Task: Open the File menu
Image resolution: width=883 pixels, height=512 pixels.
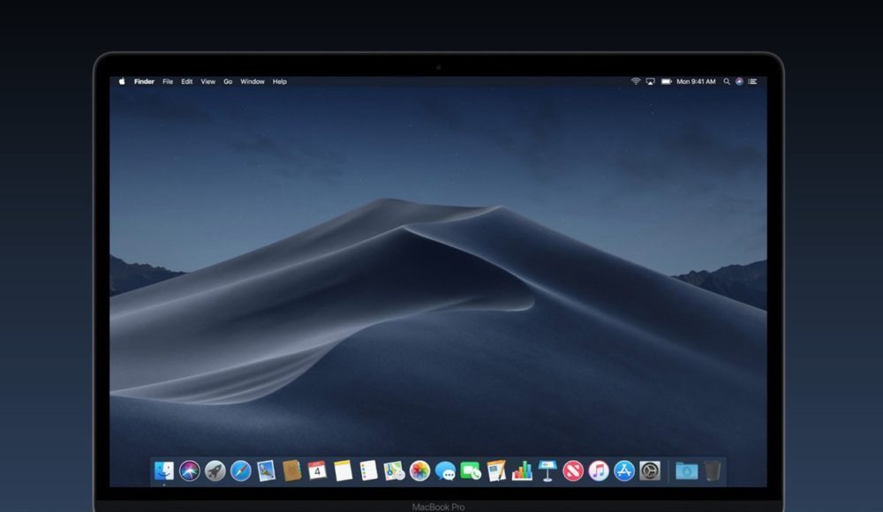Action: pos(168,82)
